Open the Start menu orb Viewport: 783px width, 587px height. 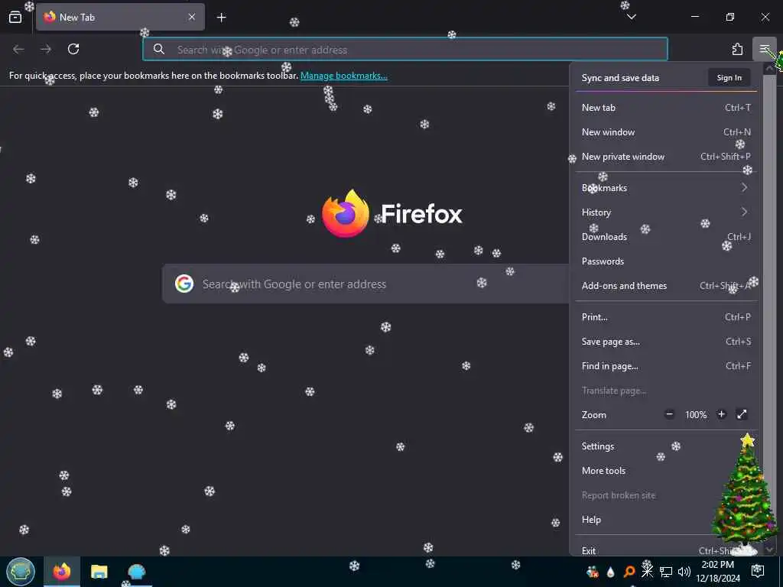point(21,572)
